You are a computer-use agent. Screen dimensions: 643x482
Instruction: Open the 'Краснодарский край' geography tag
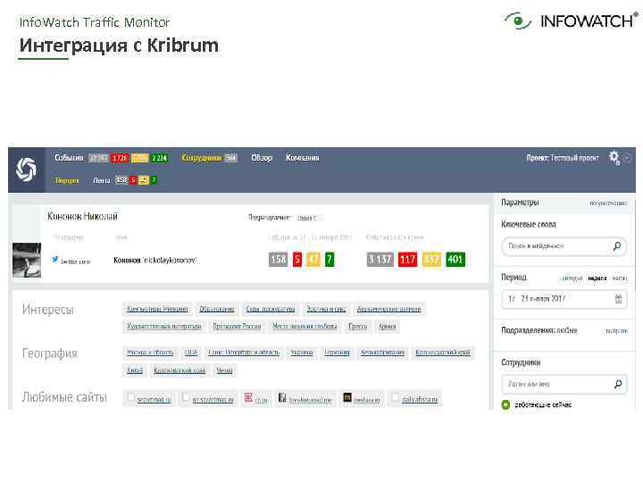point(443,353)
